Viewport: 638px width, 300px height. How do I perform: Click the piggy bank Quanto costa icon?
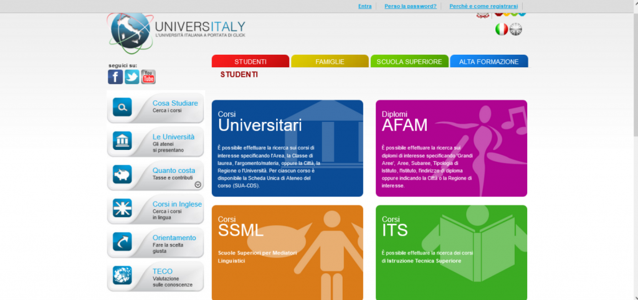[122, 175]
